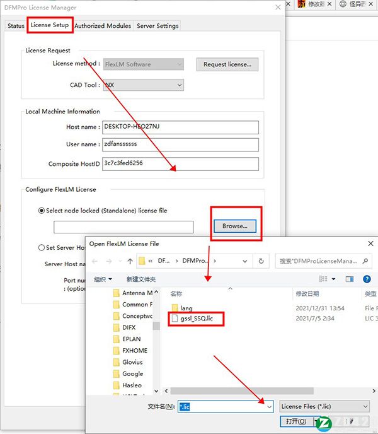The height and width of the screenshot is (434, 378).
Task: Go back in file dialog
Action: coord(94,261)
